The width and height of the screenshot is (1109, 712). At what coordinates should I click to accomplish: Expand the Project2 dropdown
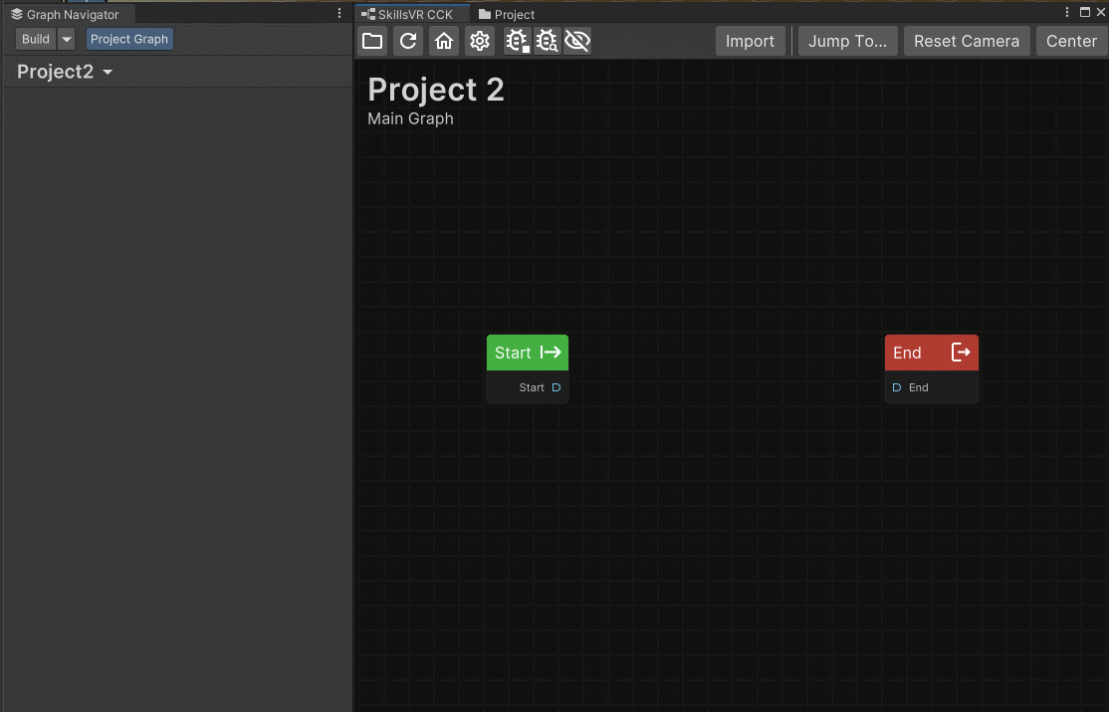pyautogui.click(x=65, y=72)
